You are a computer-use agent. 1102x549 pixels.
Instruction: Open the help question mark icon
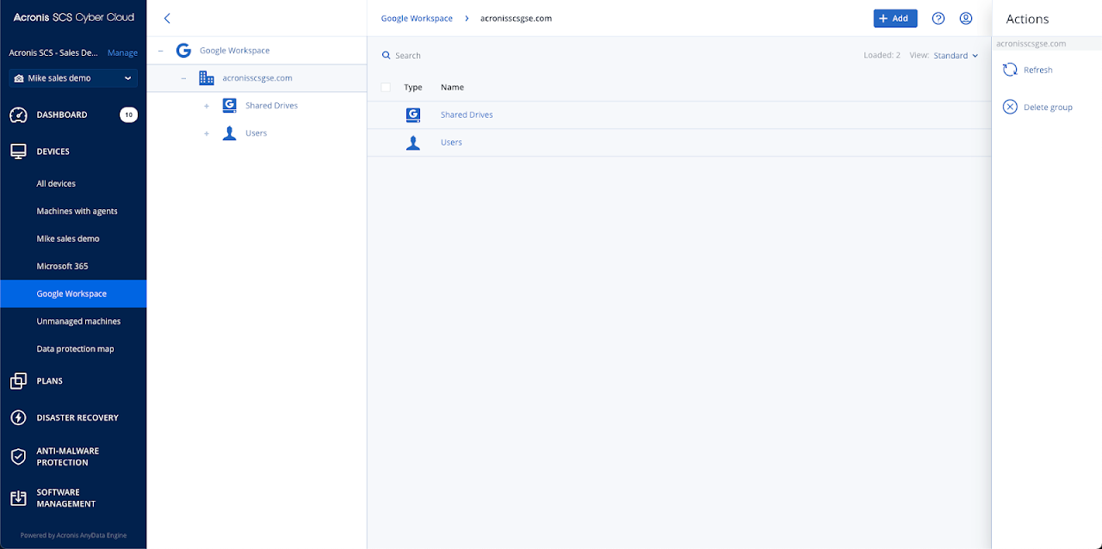tap(938, 18)
